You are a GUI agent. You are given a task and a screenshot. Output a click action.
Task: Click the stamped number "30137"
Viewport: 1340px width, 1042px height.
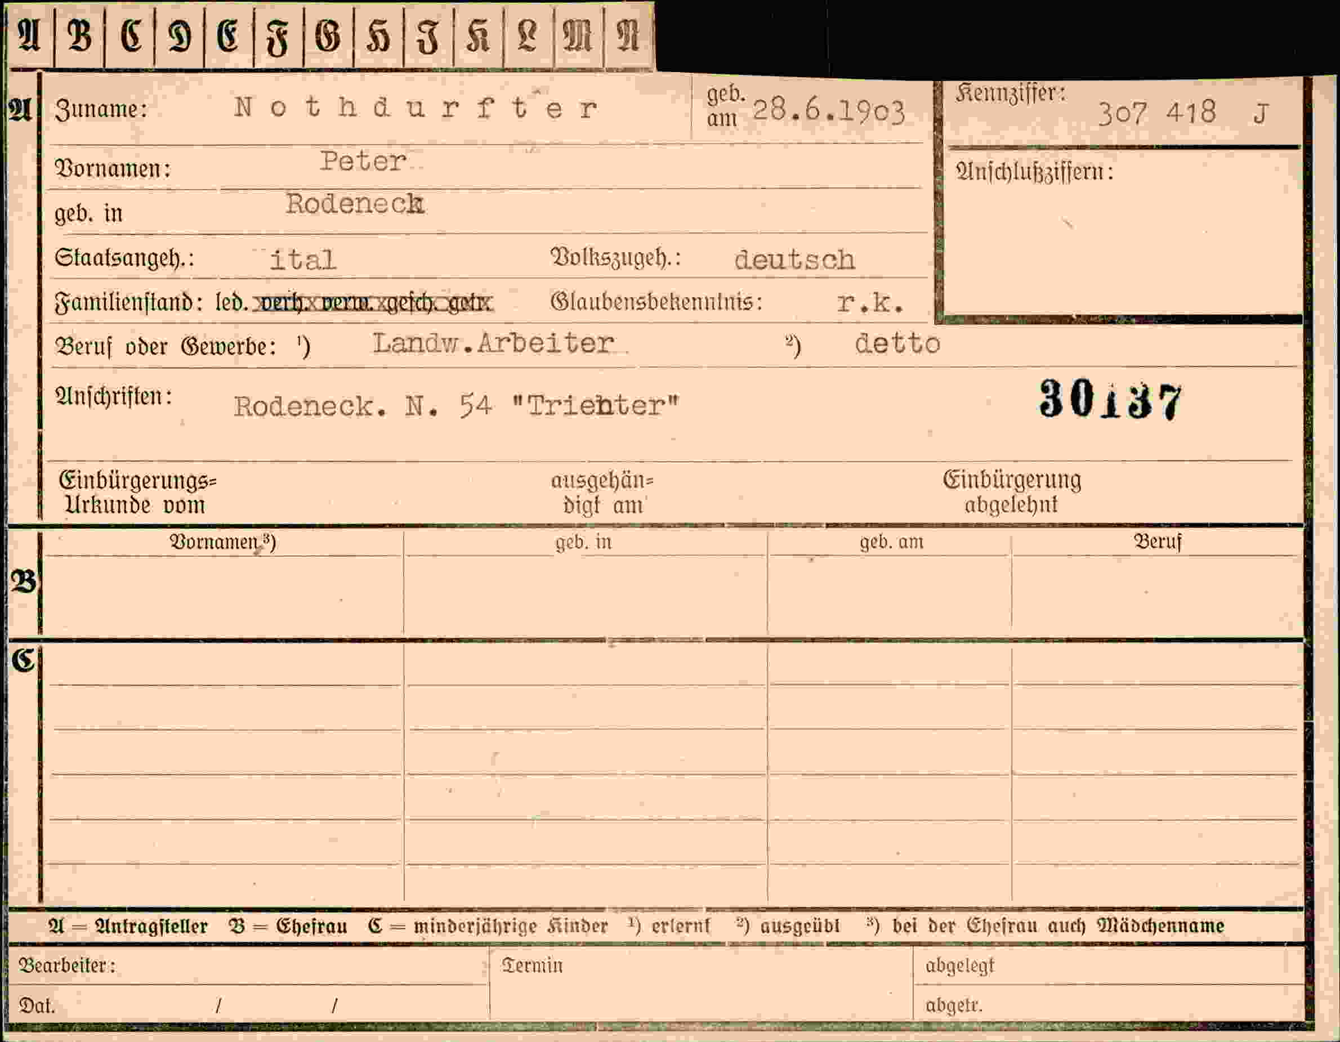coord(1110,400)
